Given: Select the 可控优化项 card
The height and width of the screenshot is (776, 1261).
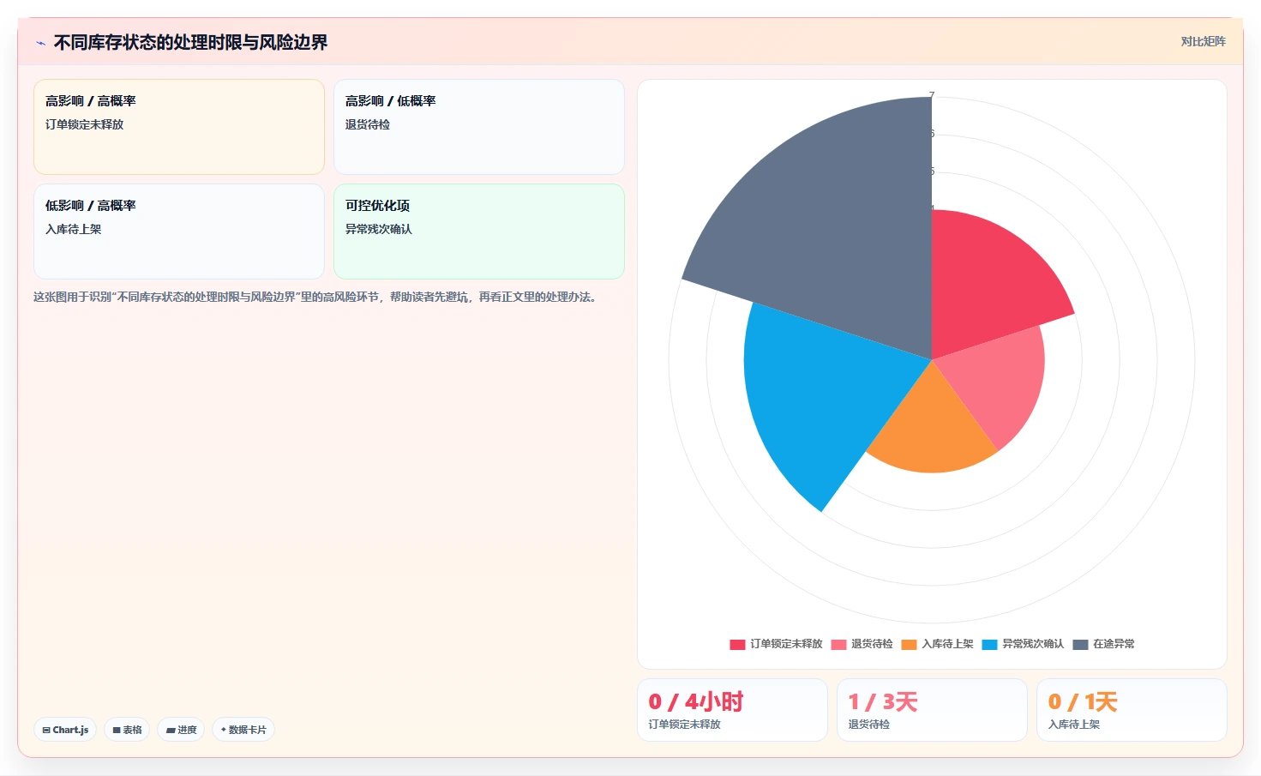Looking at the screenshot, I should coord(479,232).
